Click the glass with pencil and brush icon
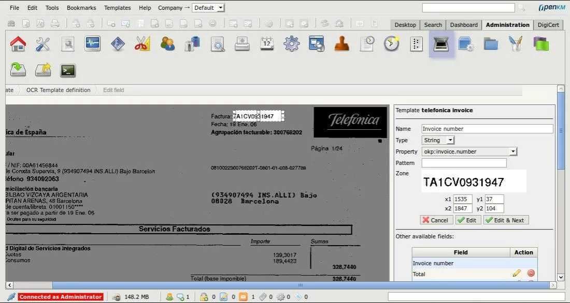The image size is (570, 303). click(x=516, y=44)
